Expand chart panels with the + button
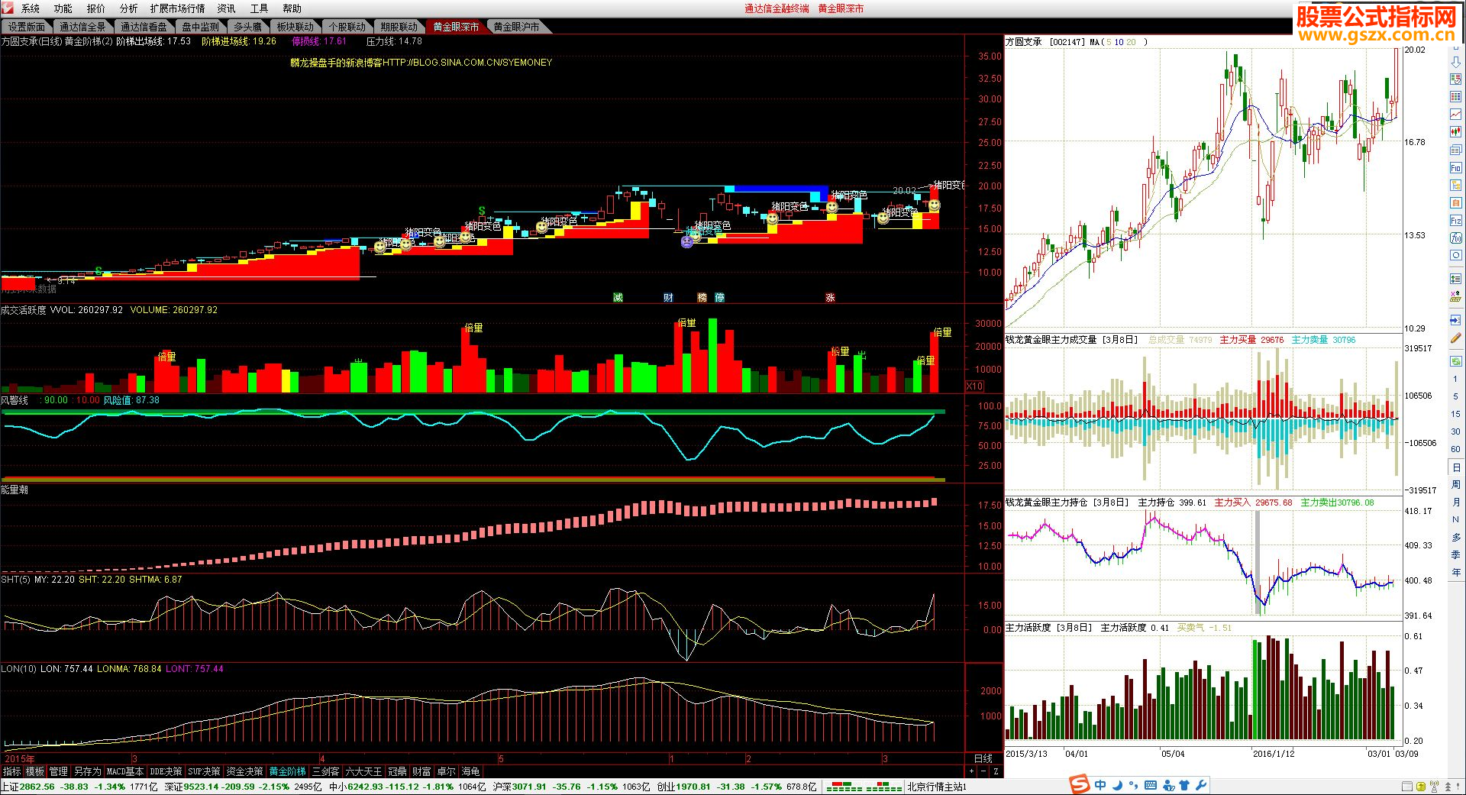This screenshot has height=795, width=1466. [972, 771]
